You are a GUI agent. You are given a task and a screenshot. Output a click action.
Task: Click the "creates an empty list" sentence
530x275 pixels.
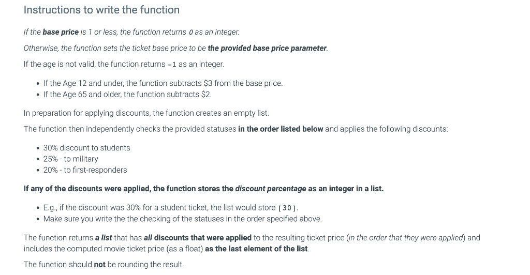[146, 113]
